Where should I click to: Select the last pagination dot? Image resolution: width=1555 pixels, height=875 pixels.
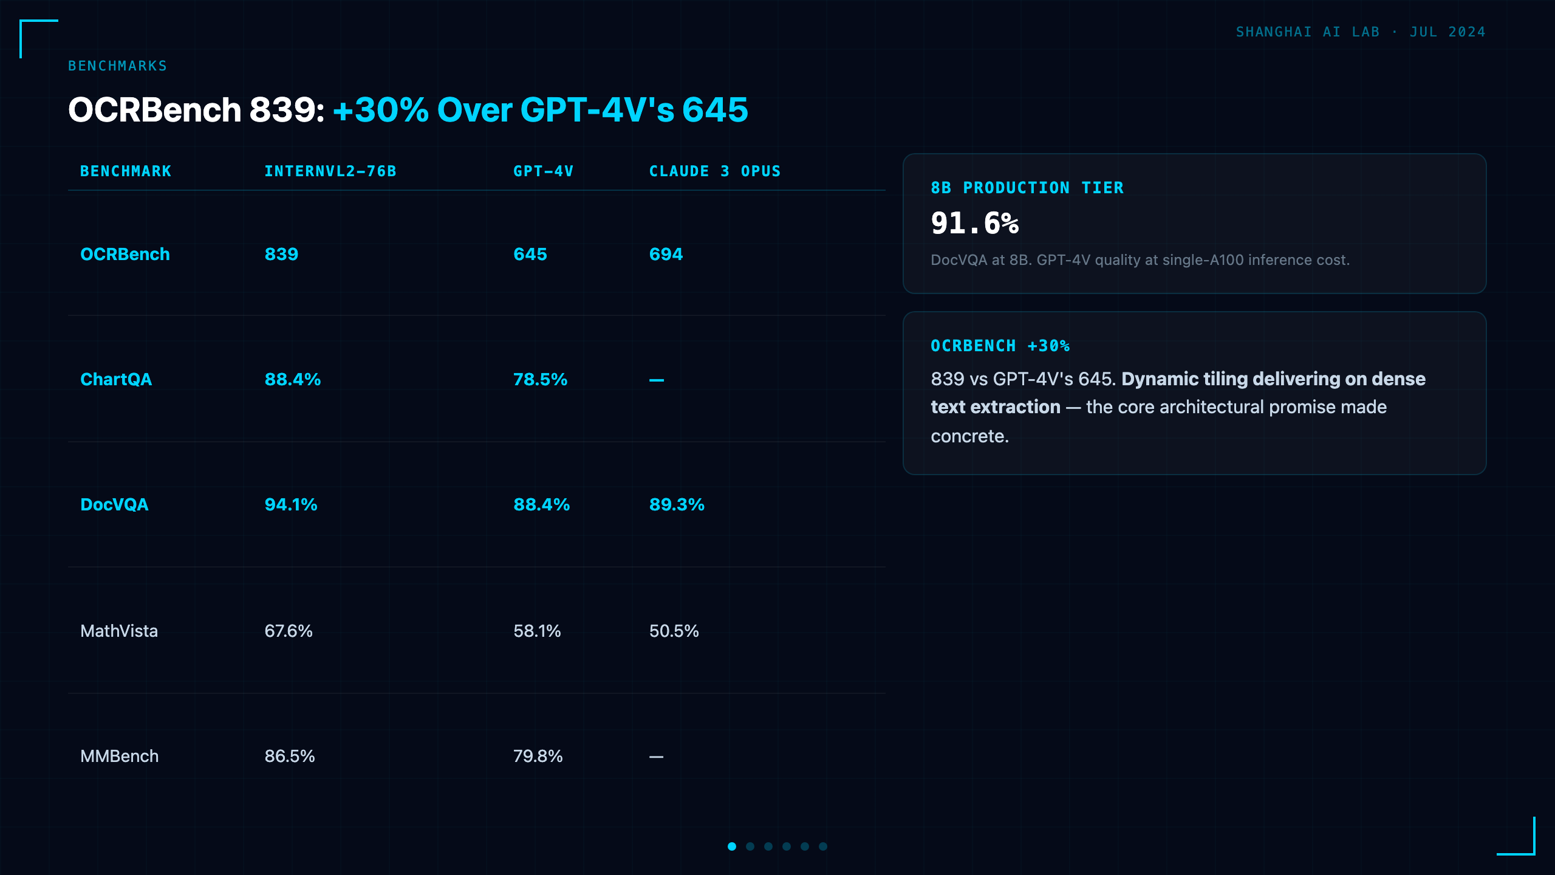823,846
